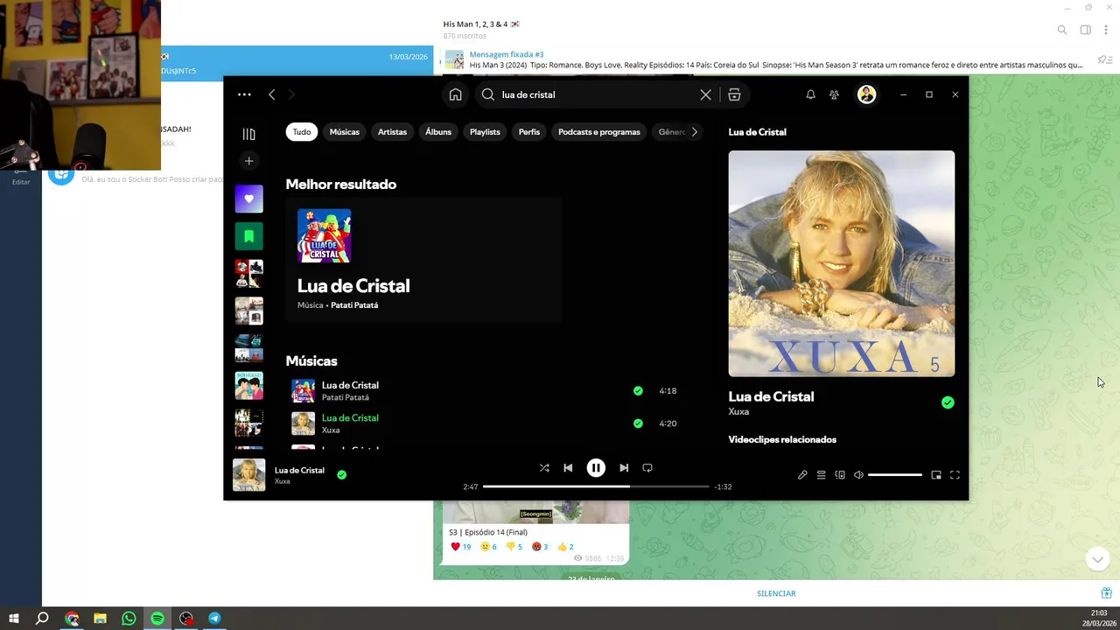Mute the Spotify volume
The height and width of the screenshot is (630, 1120).
click(858, 475)
